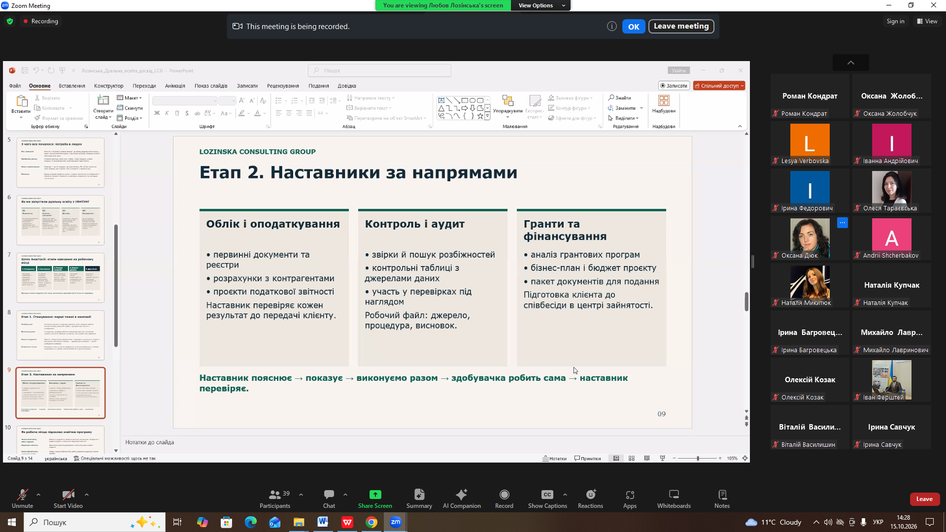
Task: Click the УКР language indicator
Action: [878, 522]
